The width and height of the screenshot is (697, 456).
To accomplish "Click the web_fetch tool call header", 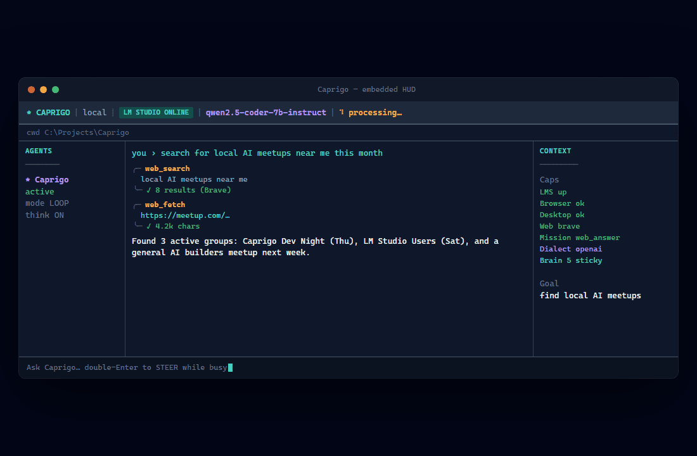I will [165, 205].
